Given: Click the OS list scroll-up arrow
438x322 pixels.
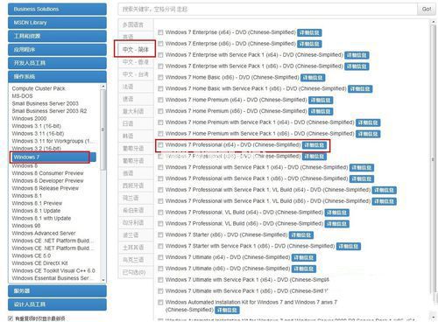Looking at the screenshot, I should pos(103,87).
